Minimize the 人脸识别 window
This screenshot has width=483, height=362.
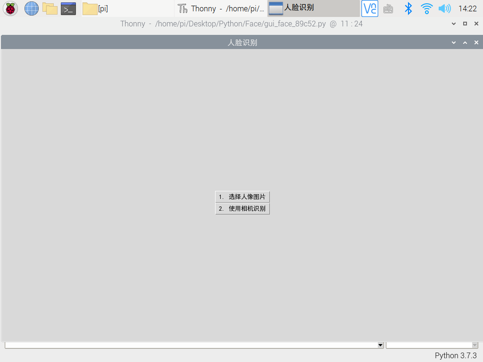pyautogui.click(x=454, y=42)
